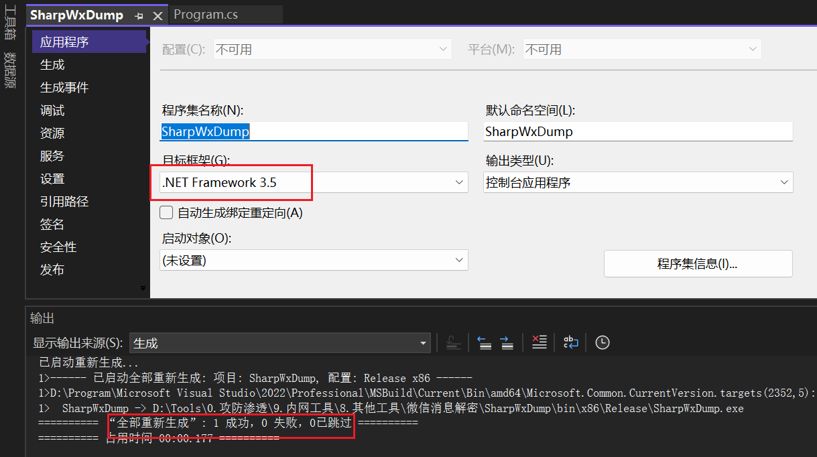Open the 数据源 side panel
This screenshot has width=817, height=457.
point(9,70)
